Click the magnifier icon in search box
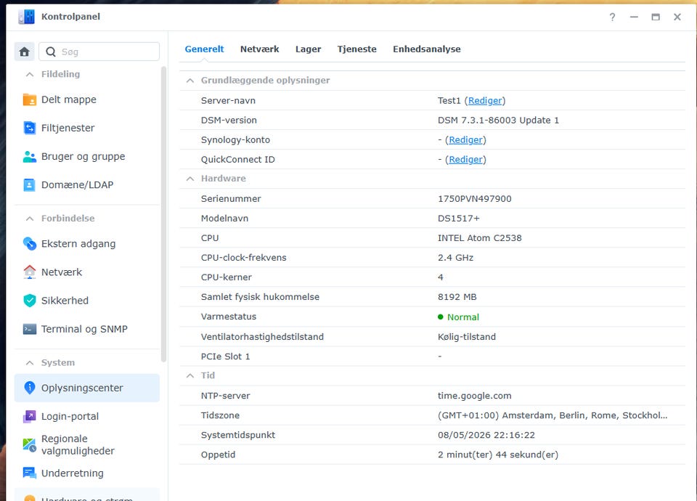 [51, 52]
